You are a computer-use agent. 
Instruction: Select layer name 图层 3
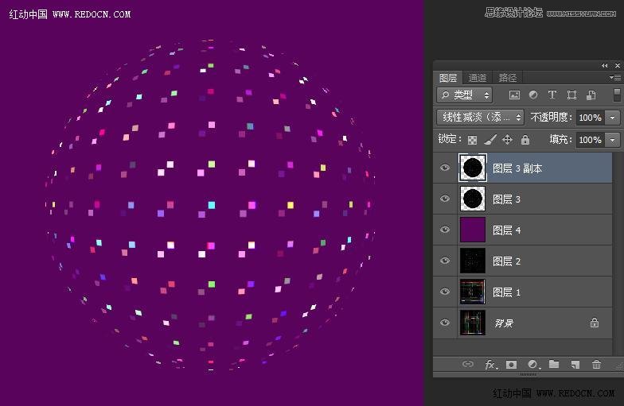click(506, 199)
